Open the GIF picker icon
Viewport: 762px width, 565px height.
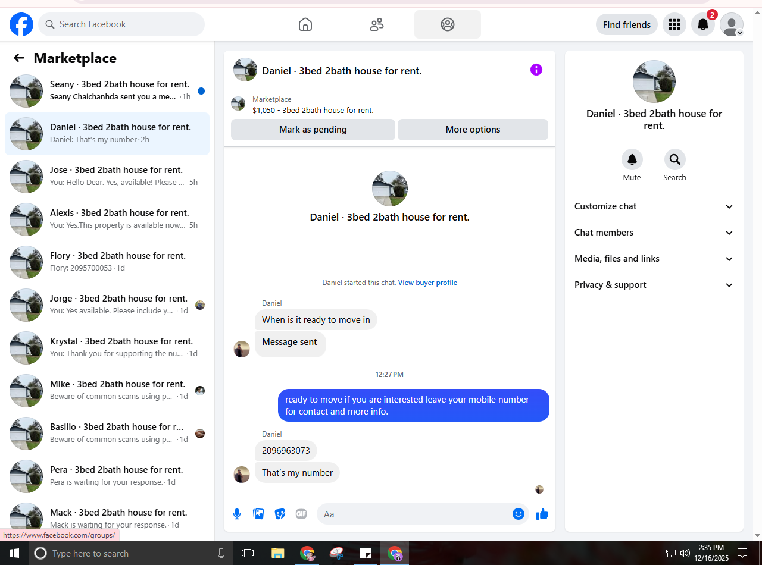301,514
